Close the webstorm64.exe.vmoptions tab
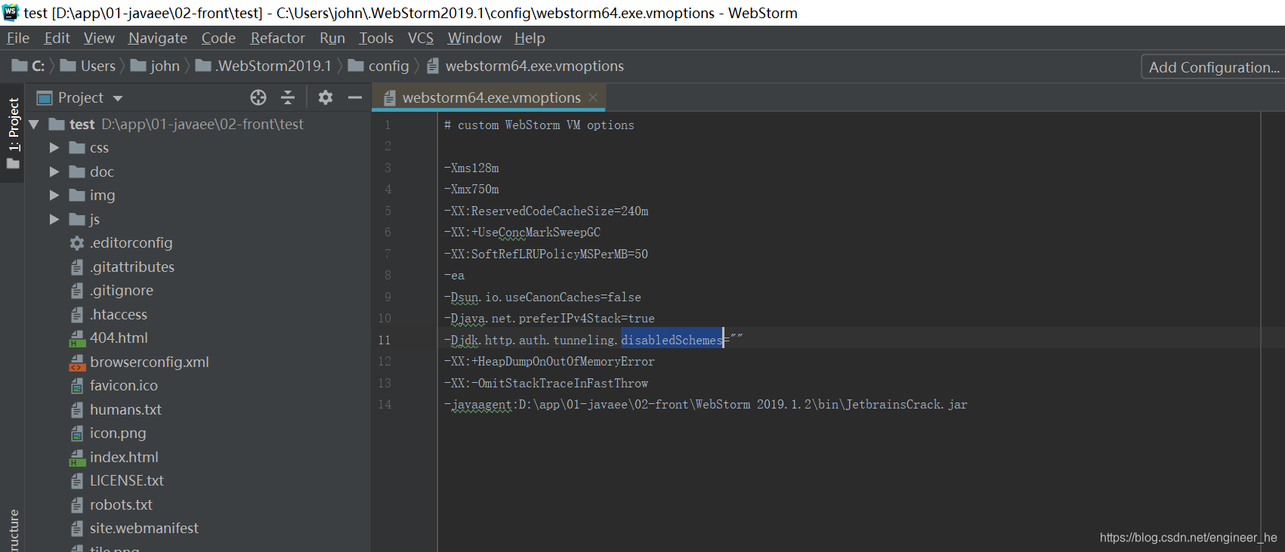Screen dimensions: 1285x552 [593, 97]
